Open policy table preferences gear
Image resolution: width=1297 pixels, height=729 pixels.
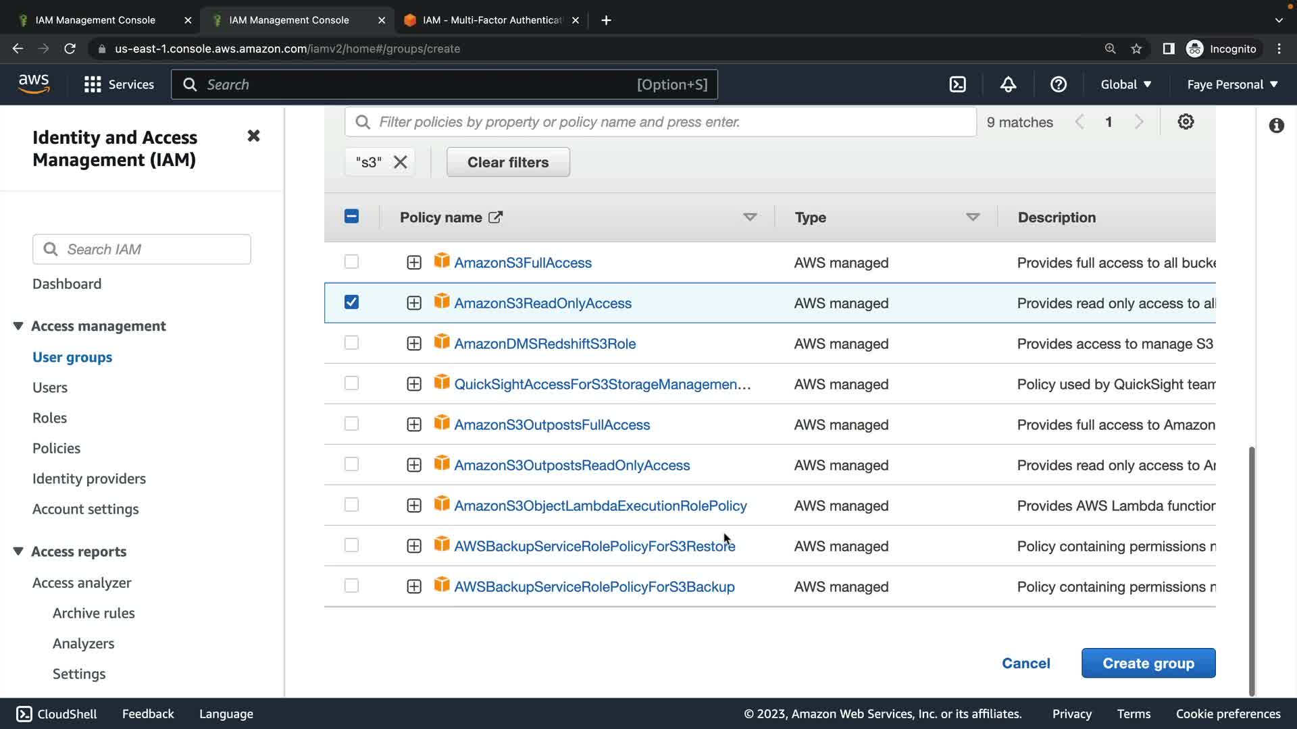pos(1186,122)
